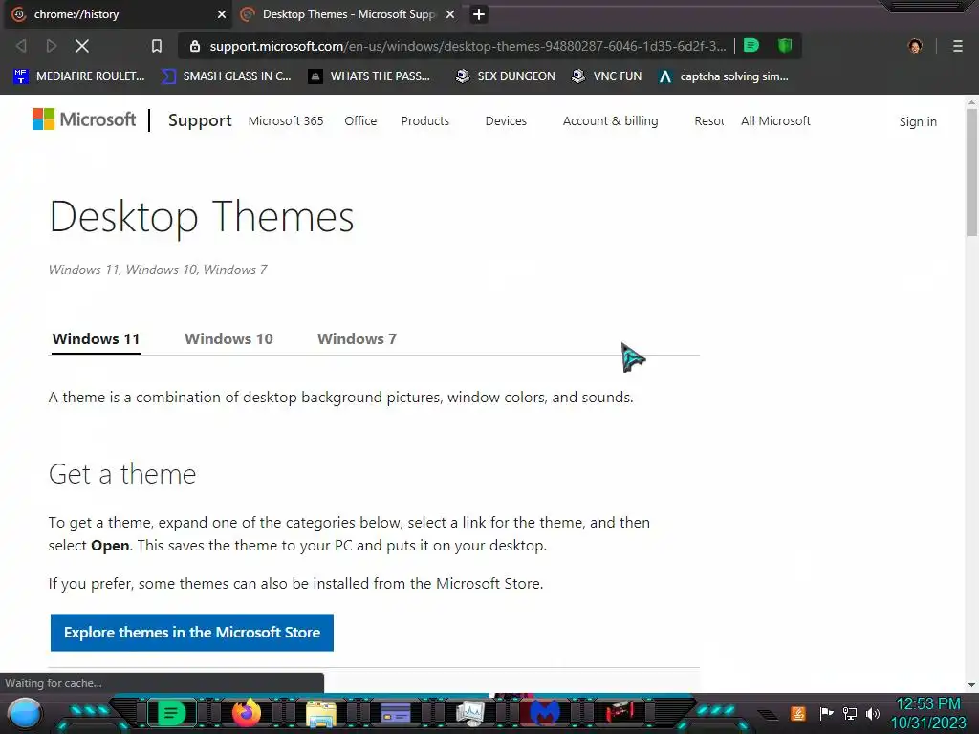The width and height of the screenshot is (979, 734).
Task: Launch Firefox from the taskbar
Action: click(246, 713)
